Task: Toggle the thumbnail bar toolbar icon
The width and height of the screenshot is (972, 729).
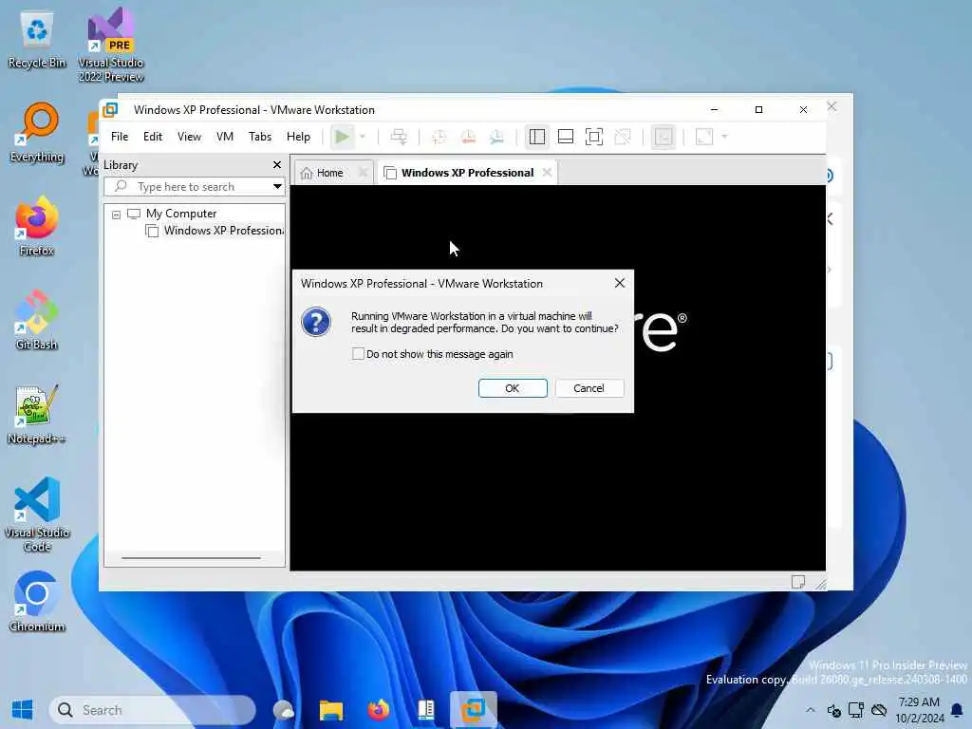Action: (x=566, y=137)
